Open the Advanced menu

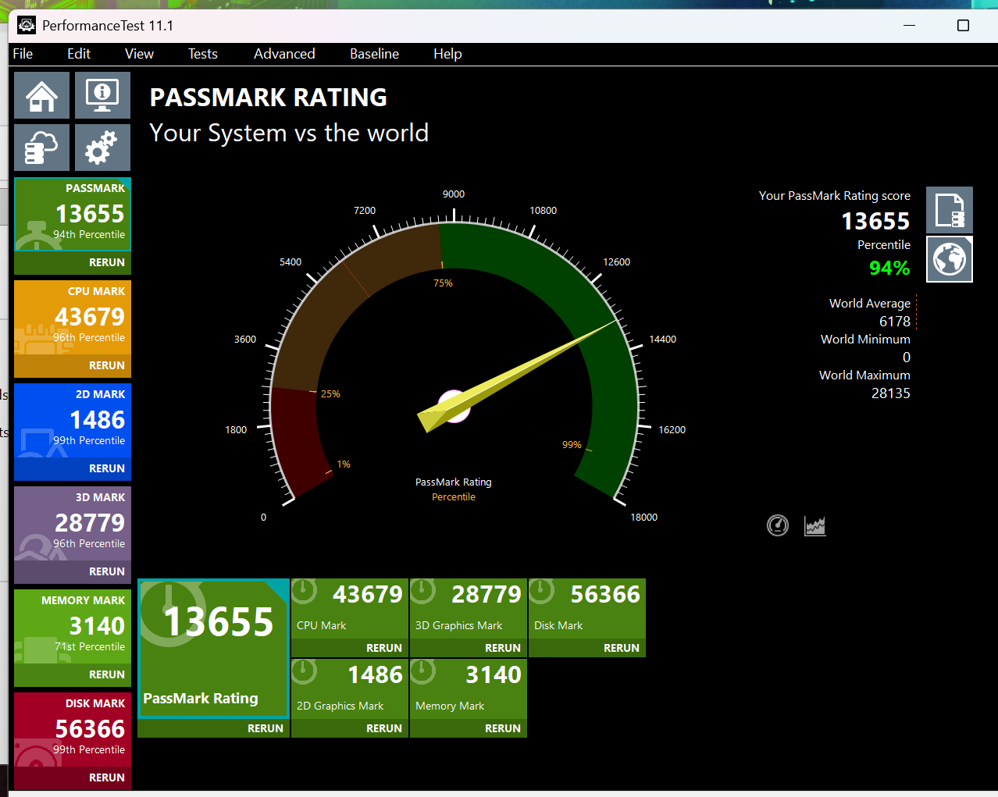coord(284,54)
